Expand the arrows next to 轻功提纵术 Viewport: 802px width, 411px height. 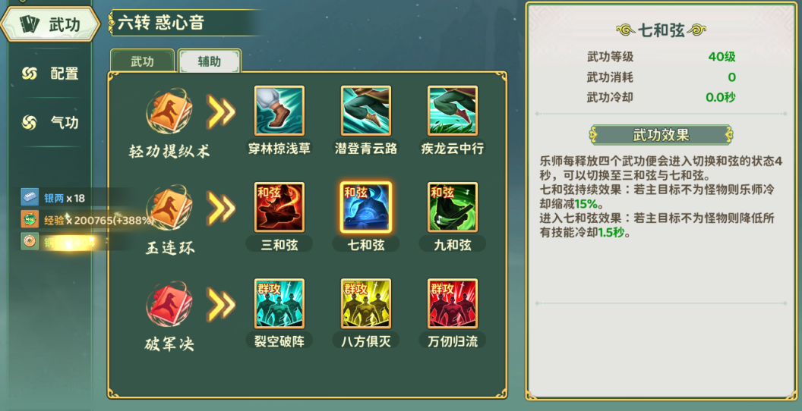click(x=221, y=111)
